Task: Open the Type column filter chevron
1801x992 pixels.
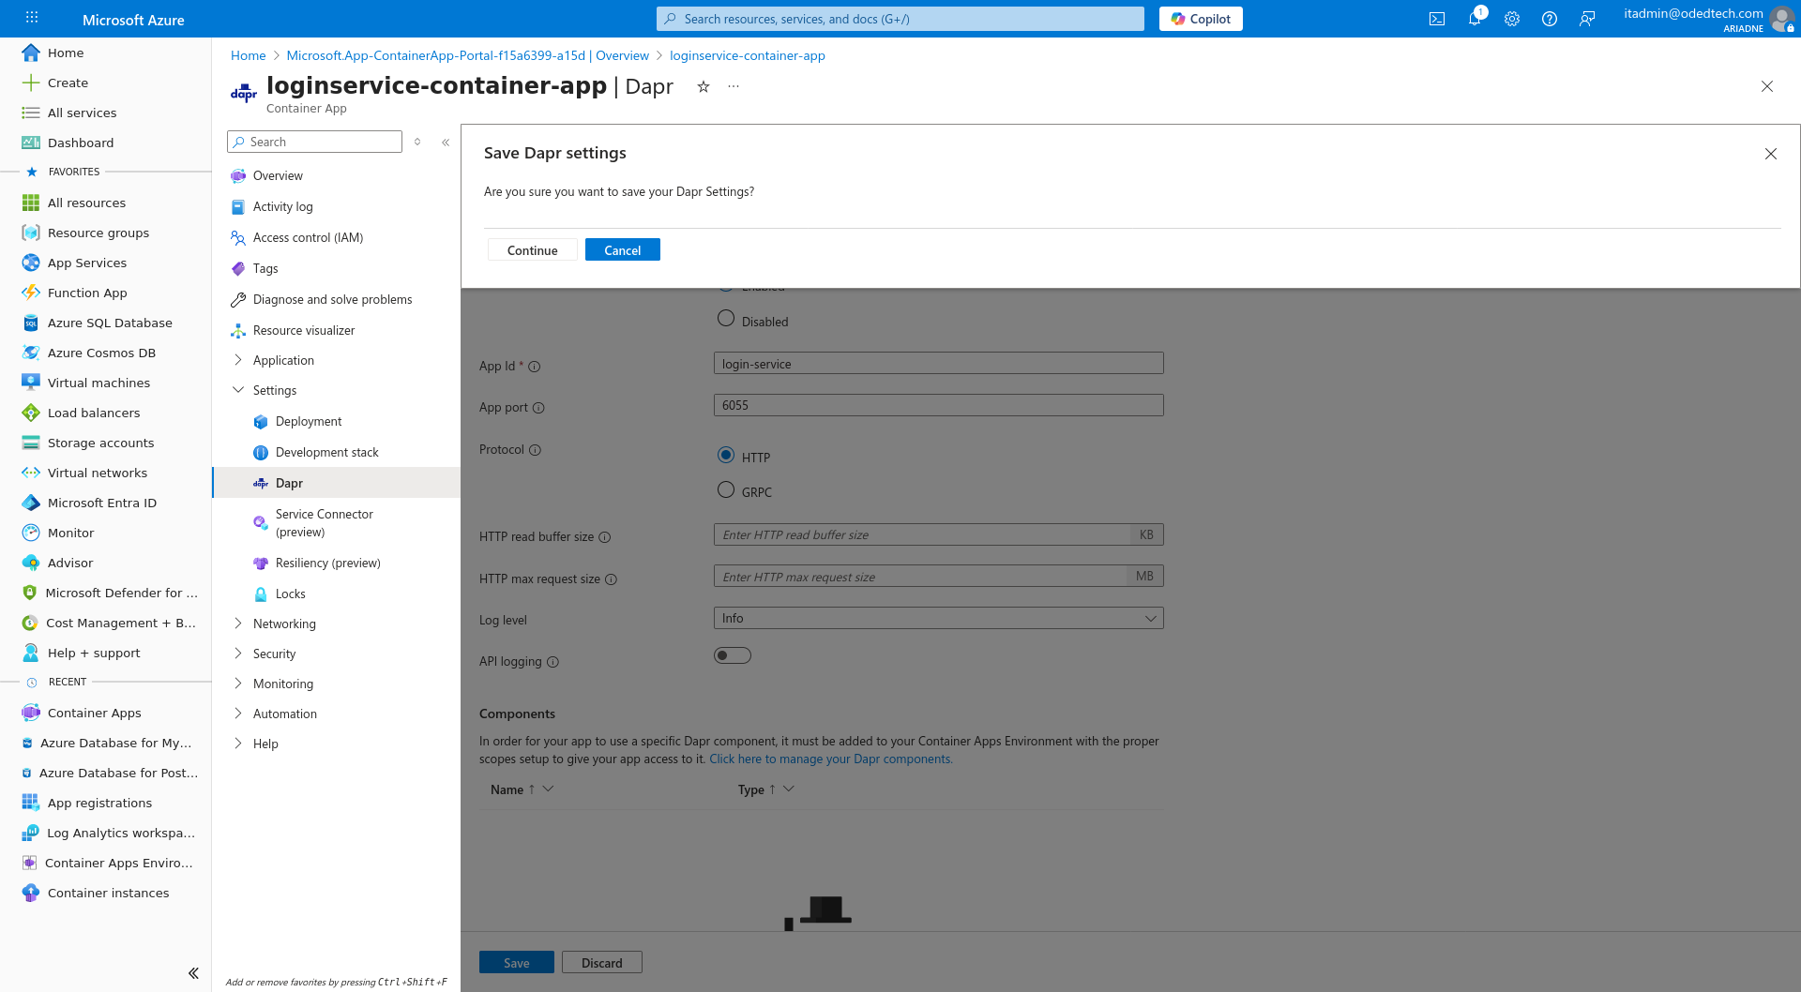Action: [x=789, y=789]
